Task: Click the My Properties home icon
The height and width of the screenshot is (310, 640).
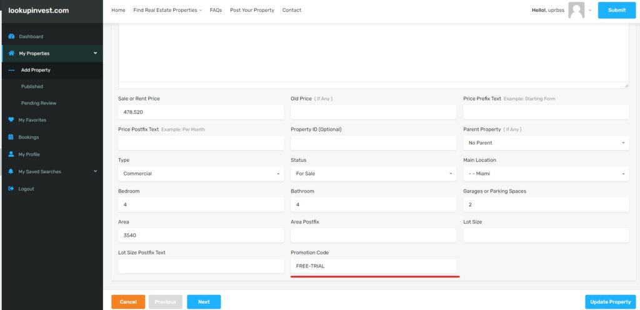Action: (x=11, y=54)
